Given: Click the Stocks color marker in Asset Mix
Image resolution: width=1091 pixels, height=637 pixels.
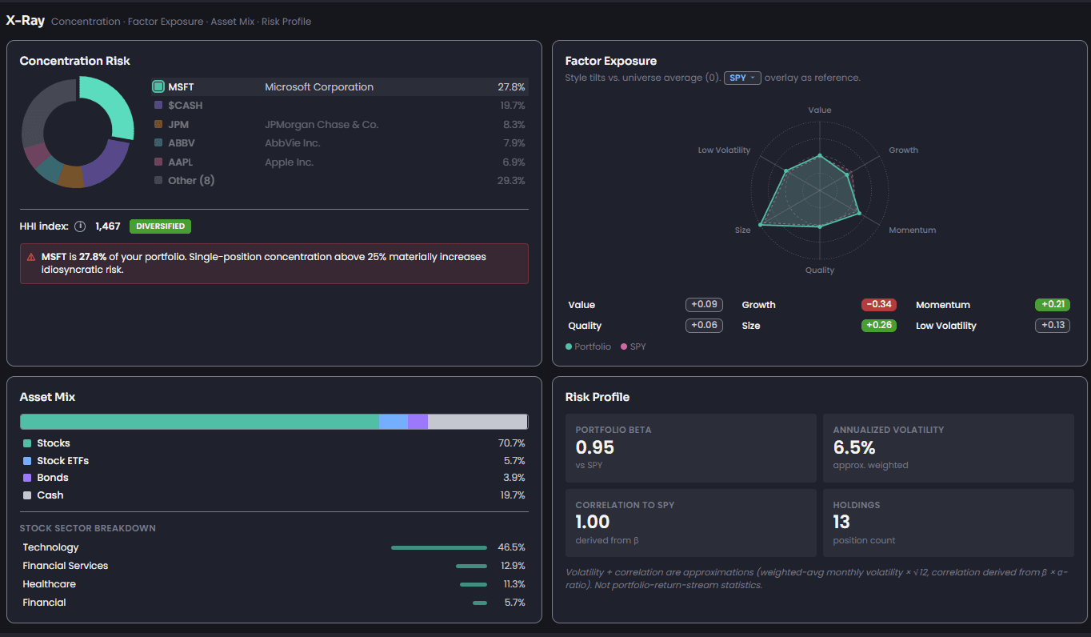Looking at the screenshot, I should 27,443.
